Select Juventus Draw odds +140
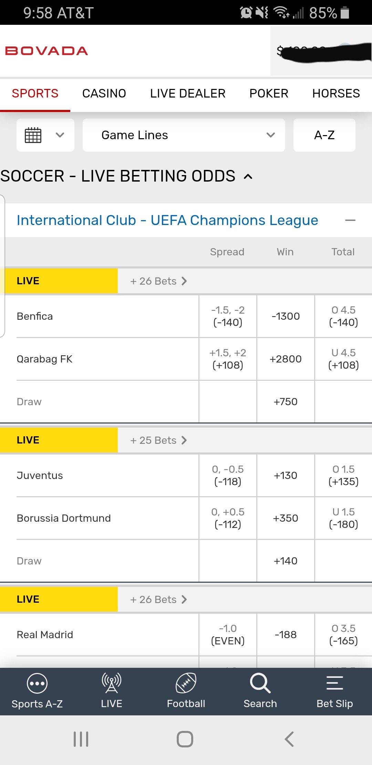Viewport: 372px width, 765px height. pyautogui.click(x=286, y=561)
